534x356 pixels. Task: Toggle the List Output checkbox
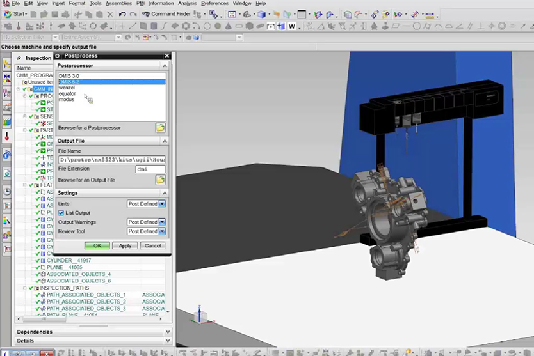[61, 213]
